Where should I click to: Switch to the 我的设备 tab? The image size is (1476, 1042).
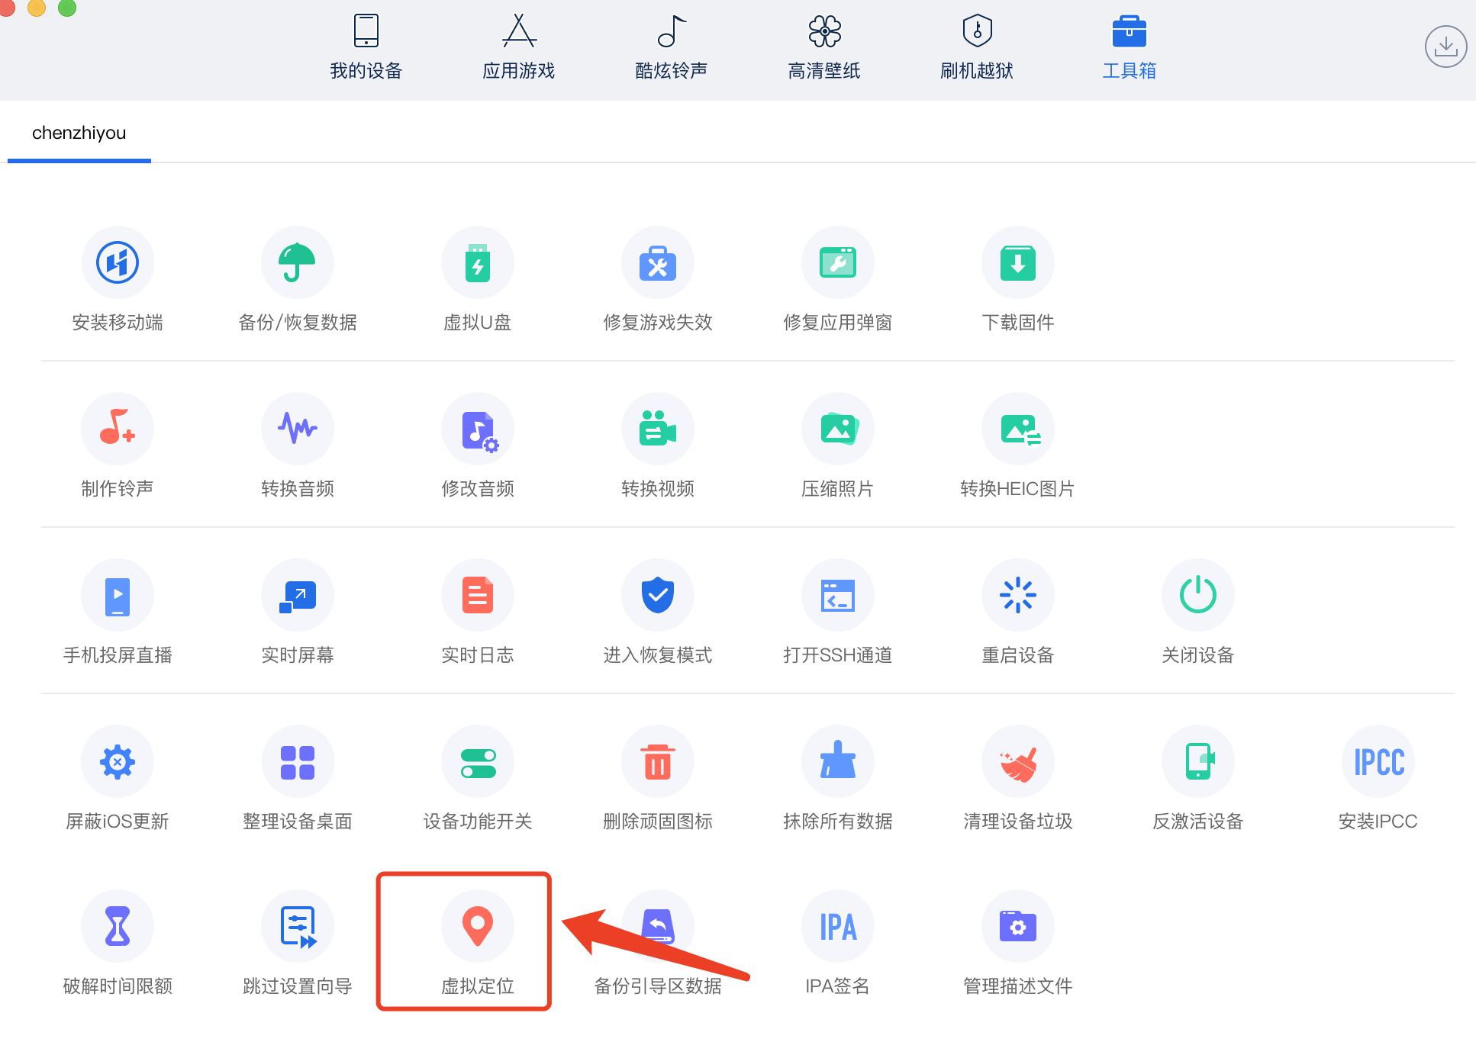[x=366, y=47]
